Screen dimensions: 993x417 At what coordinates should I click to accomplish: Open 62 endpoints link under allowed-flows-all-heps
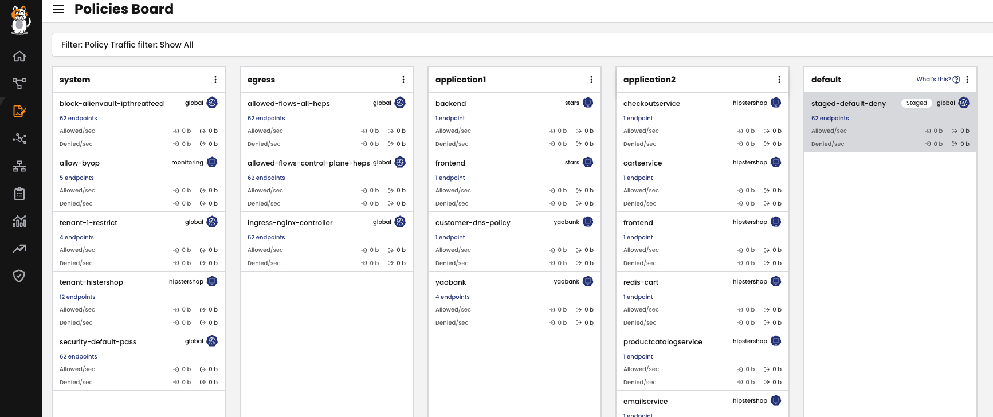tap(266, 119)
